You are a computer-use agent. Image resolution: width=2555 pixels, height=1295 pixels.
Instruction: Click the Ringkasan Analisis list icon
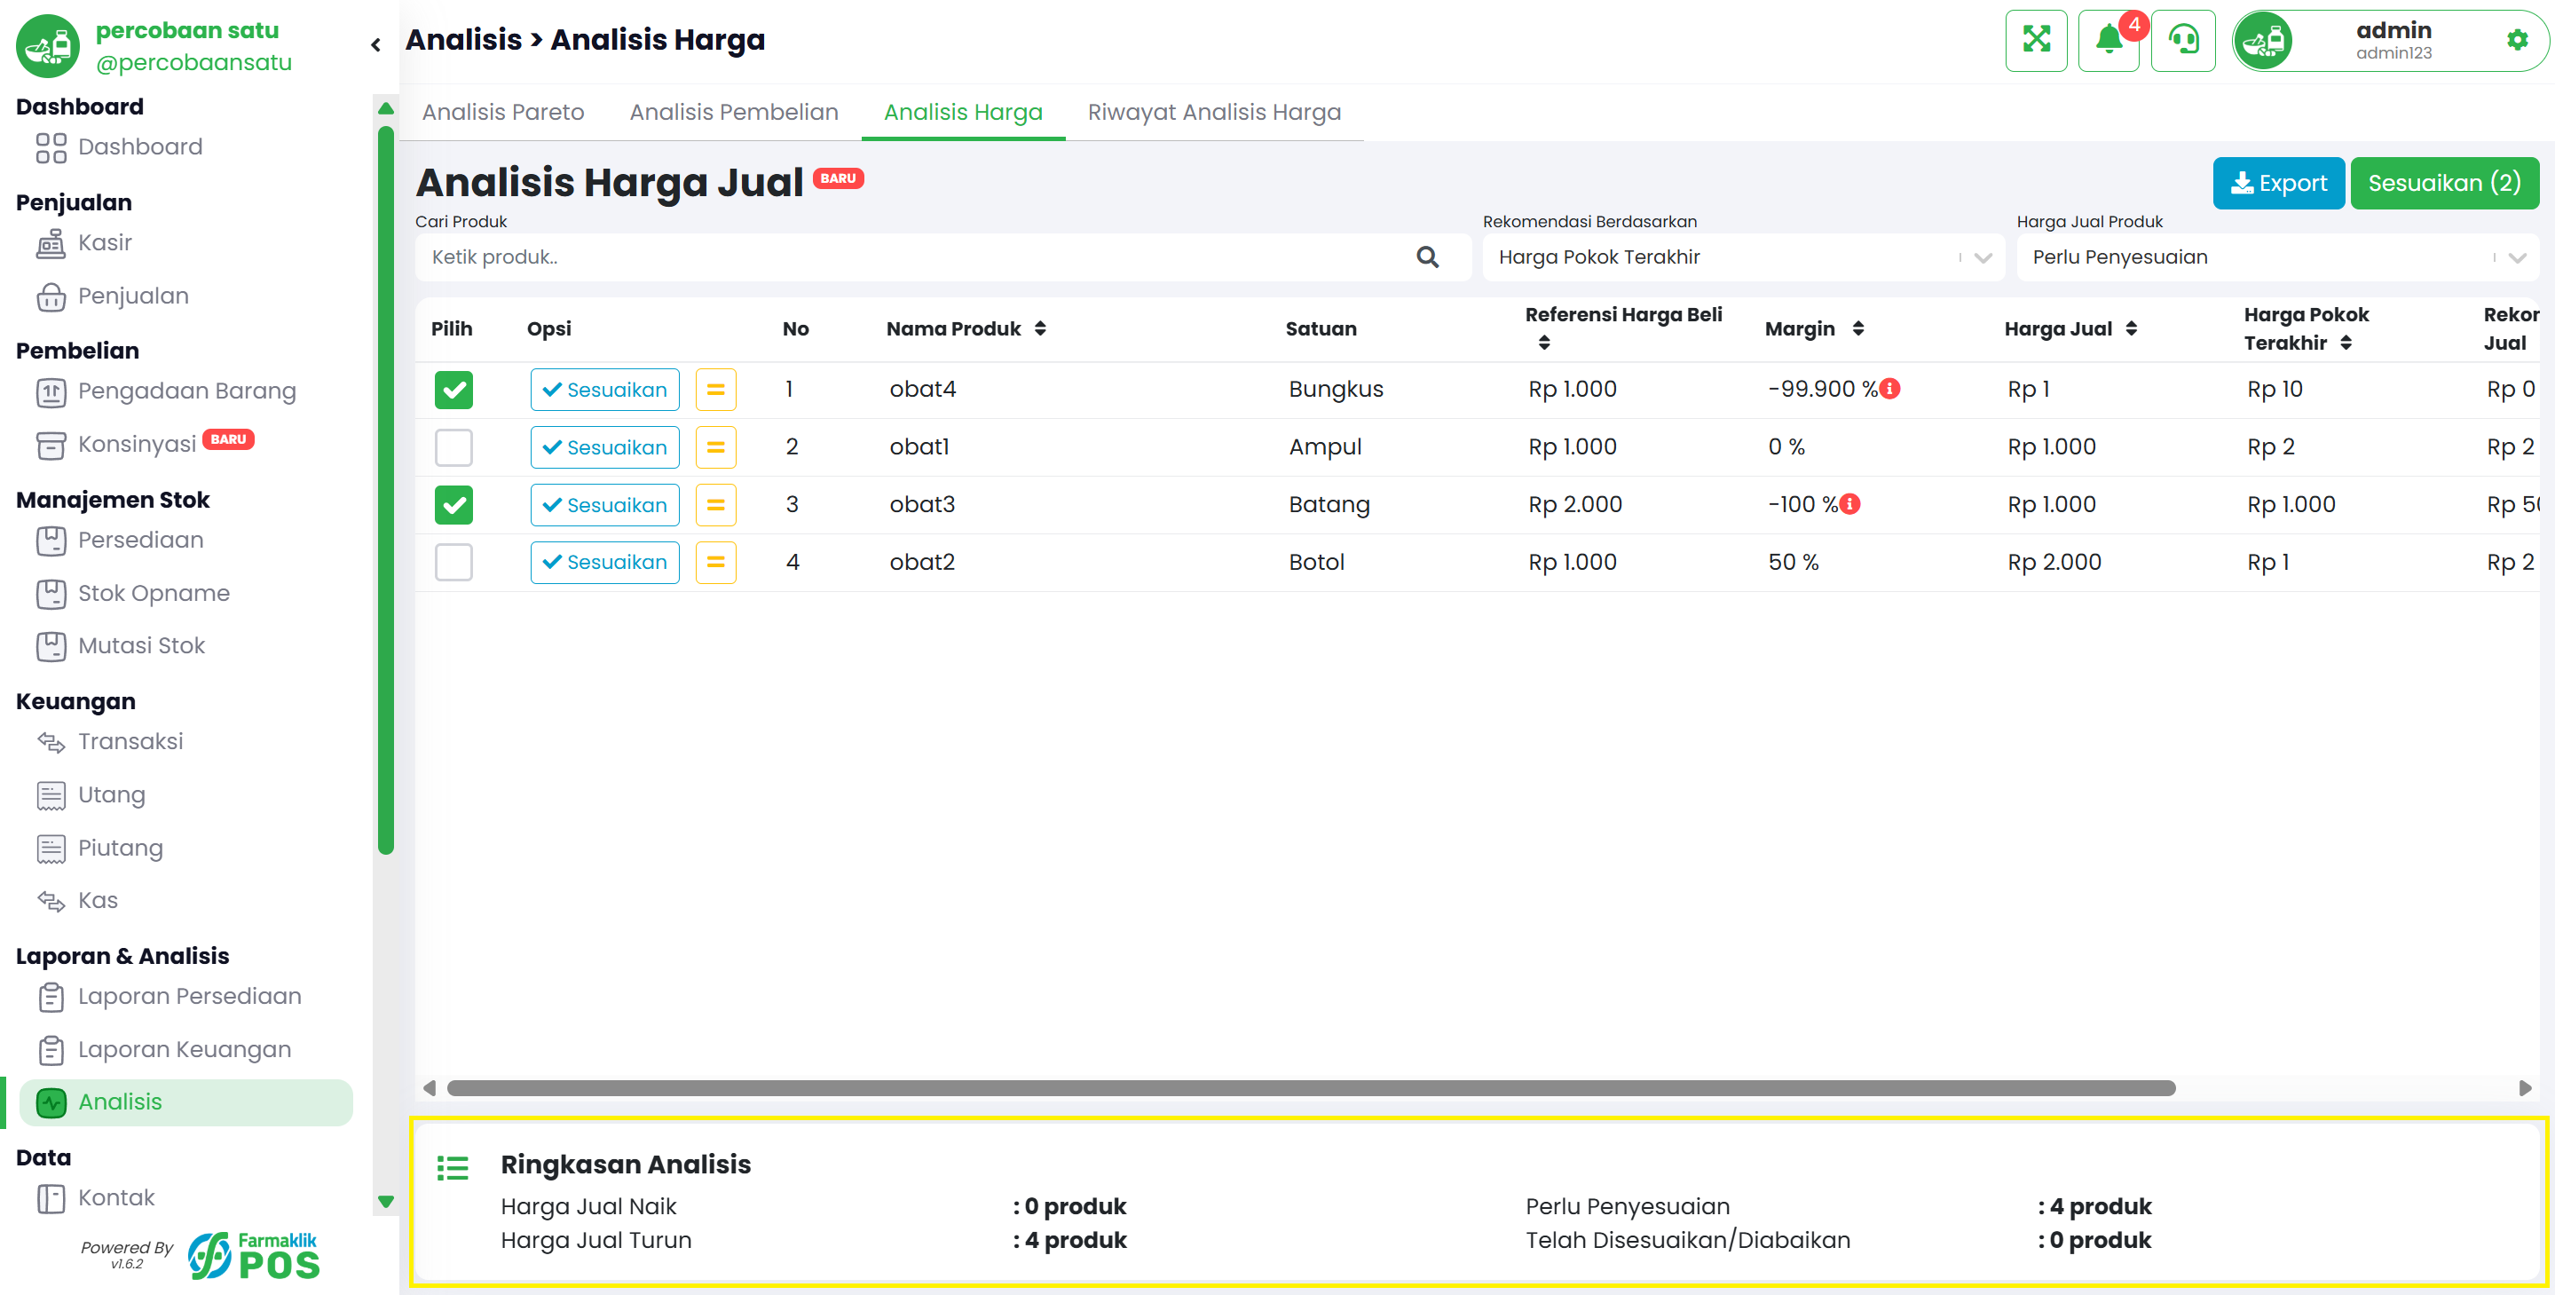coord(453,1168)
